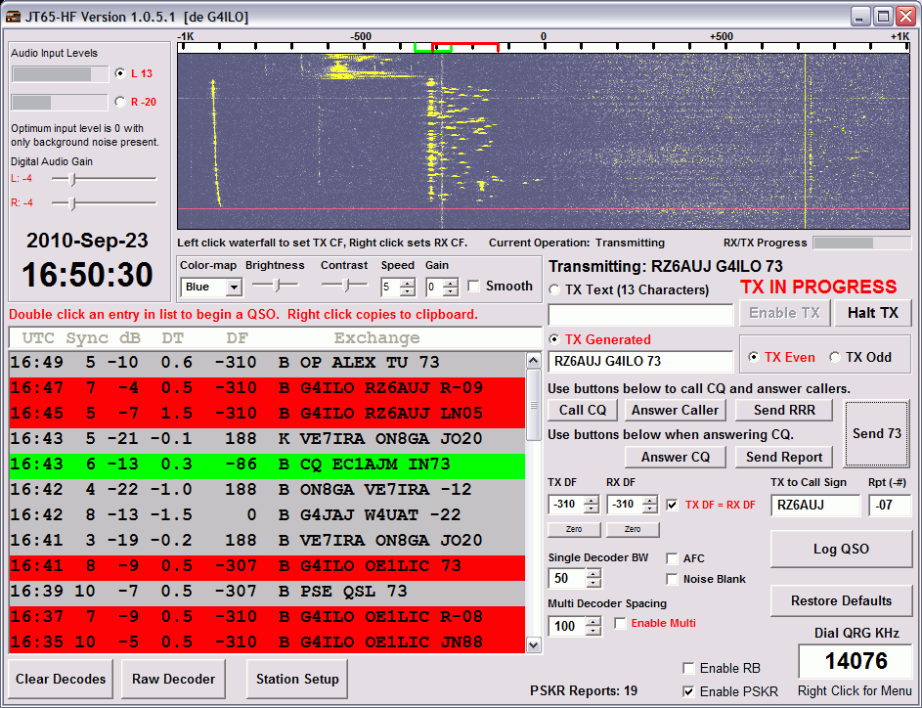Select the TX Even option
922x708 pixels.
(x=753, y=357)
